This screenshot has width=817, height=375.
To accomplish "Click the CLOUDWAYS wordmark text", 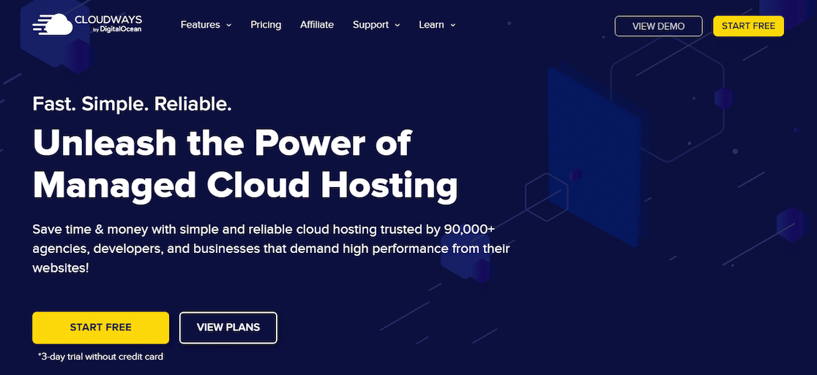I will [110, 20].
